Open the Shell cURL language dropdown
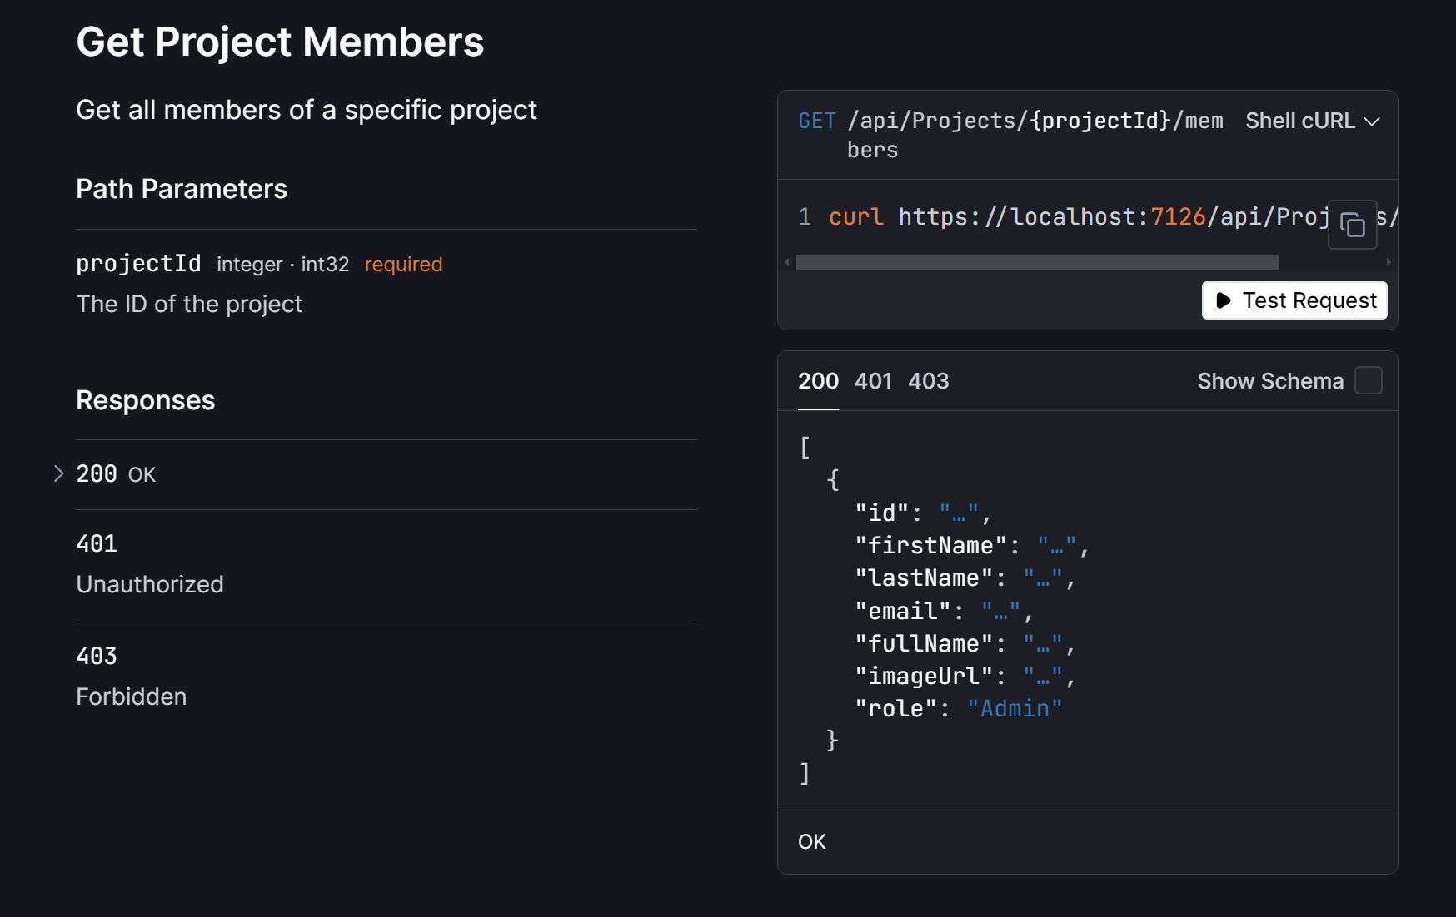Screen dimensions: 1456x917 (x=1312, y=121)
